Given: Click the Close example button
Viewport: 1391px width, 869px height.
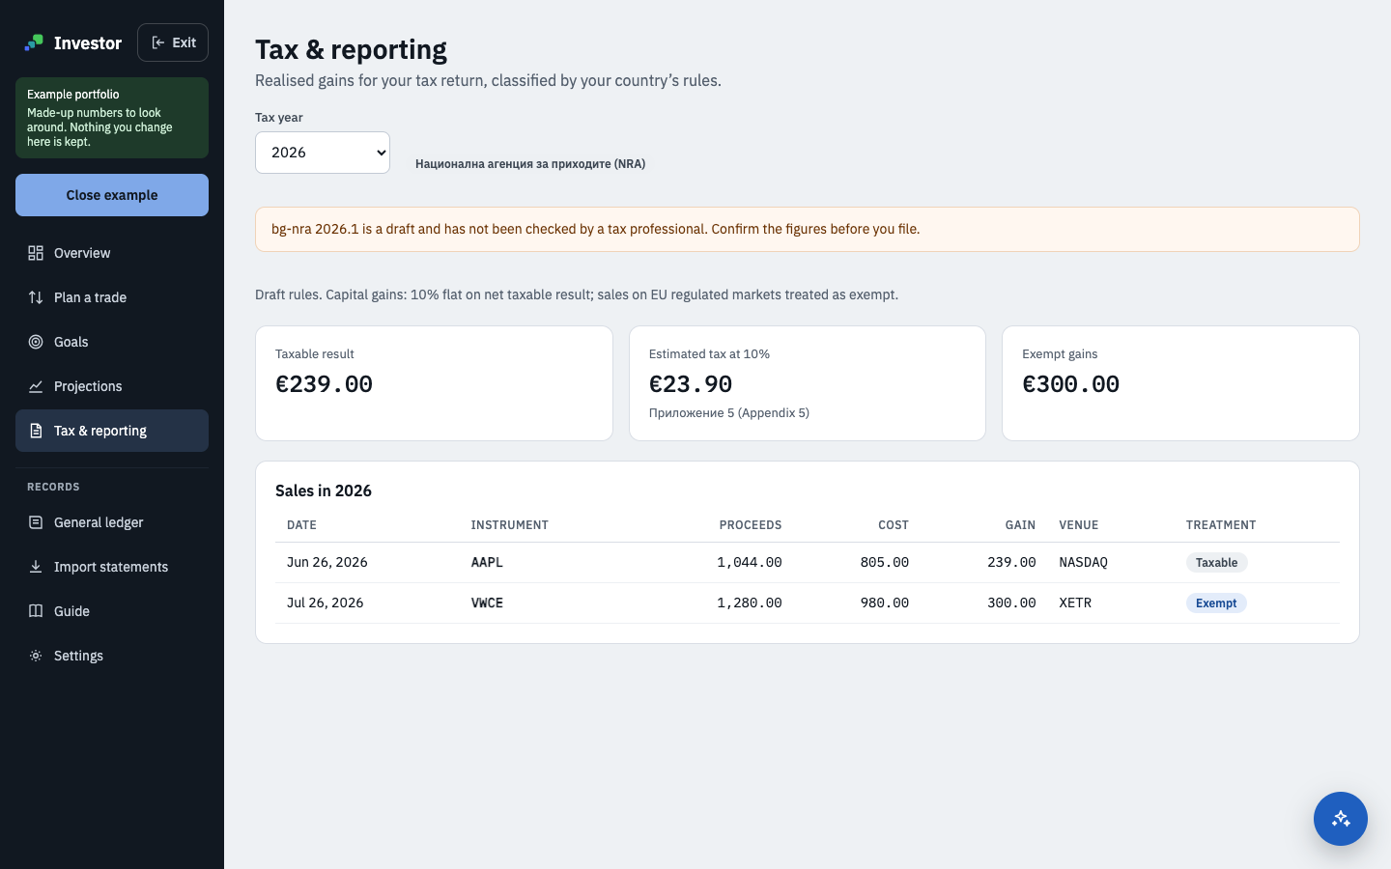Looking at the screenshot, I should coord(112,195).
